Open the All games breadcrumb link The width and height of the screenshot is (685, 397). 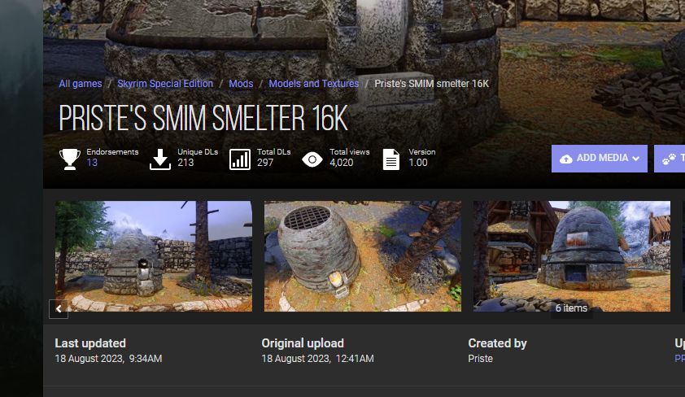[x=81, y=84]
